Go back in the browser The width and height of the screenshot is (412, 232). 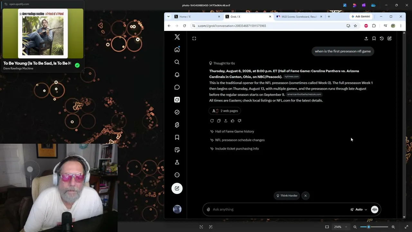[x=169, y=26]
